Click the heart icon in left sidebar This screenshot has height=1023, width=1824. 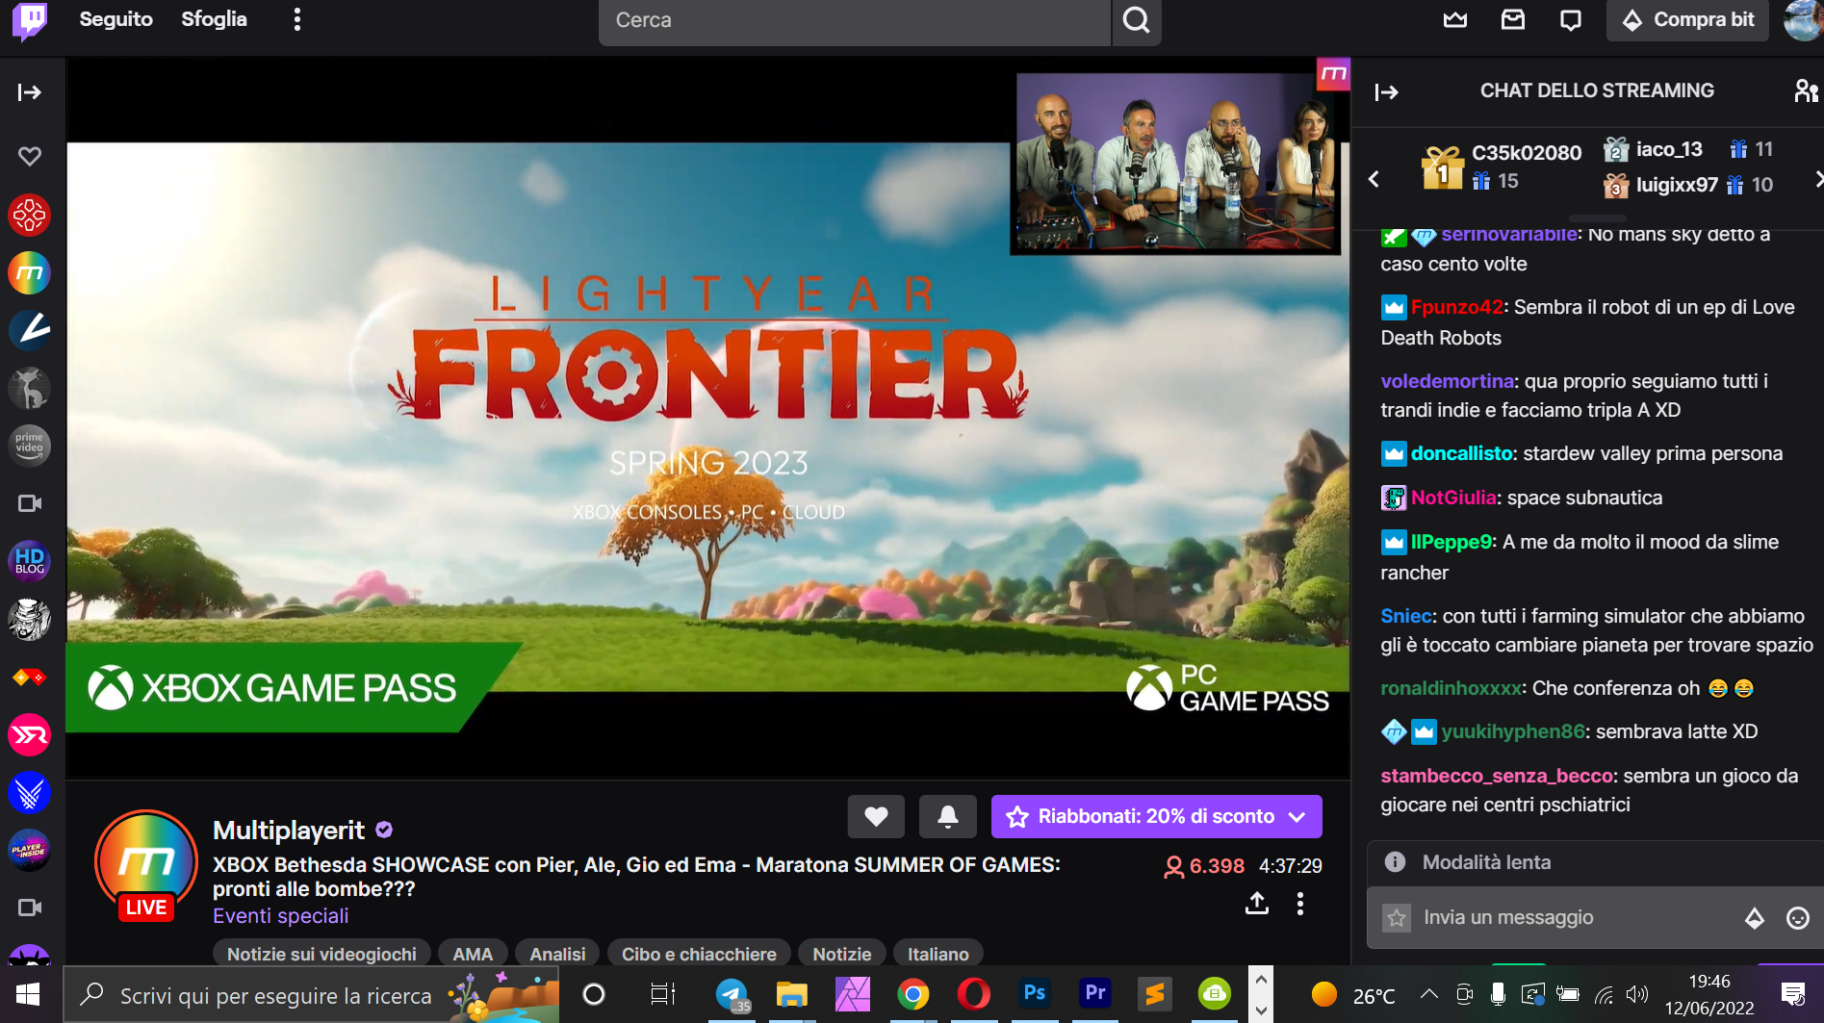click(x=30, y=156)
